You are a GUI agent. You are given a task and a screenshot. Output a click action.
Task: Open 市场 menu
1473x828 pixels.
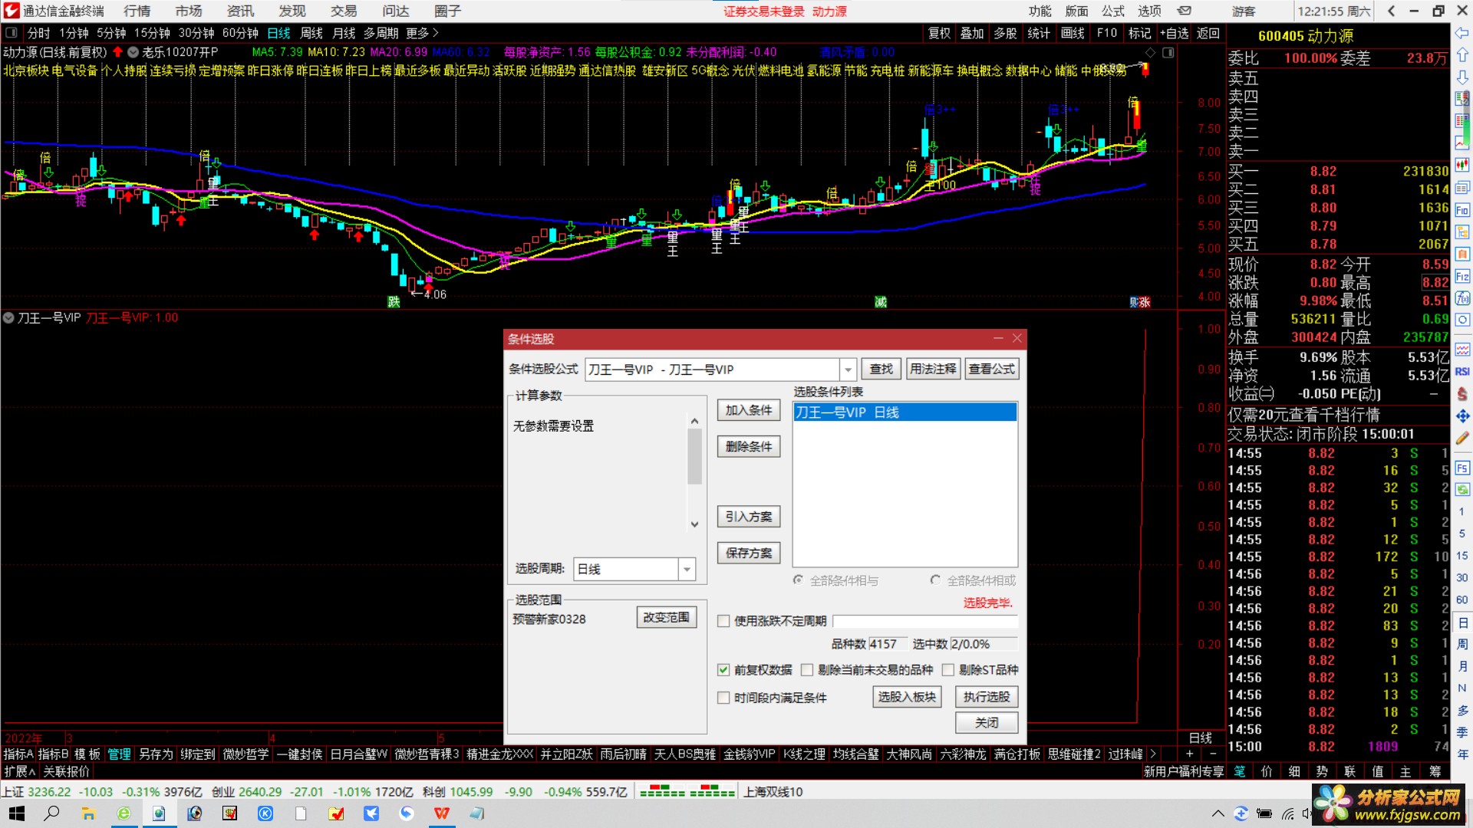point(189,11)
